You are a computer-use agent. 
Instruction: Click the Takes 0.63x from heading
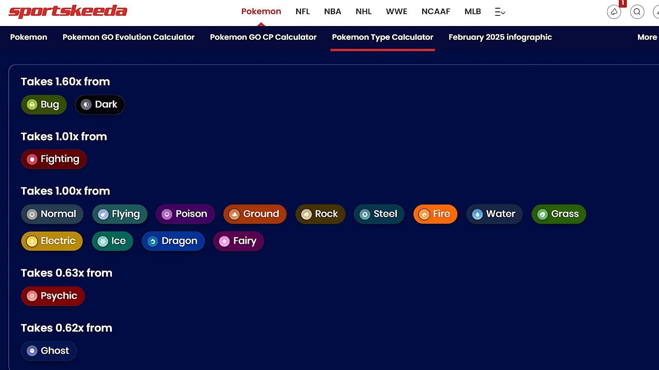coord(67,273)
